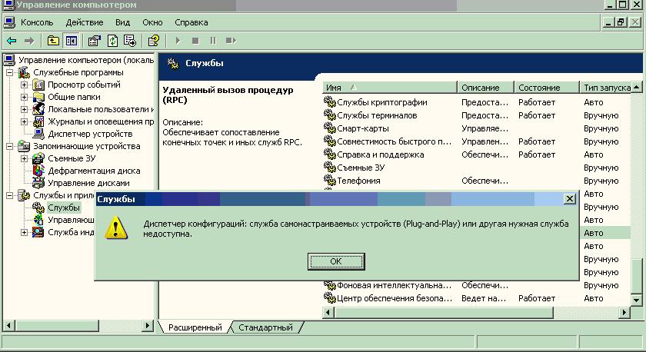
Task: Collapse the Служебные программы tree node
Action: 11,72
